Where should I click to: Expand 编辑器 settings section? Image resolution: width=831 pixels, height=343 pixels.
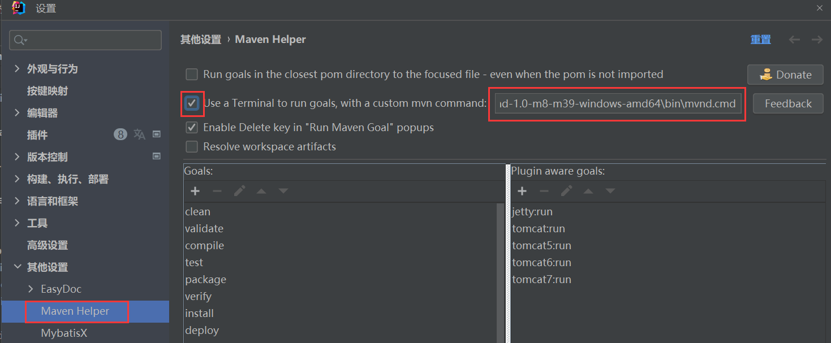(x=17, y=112)
